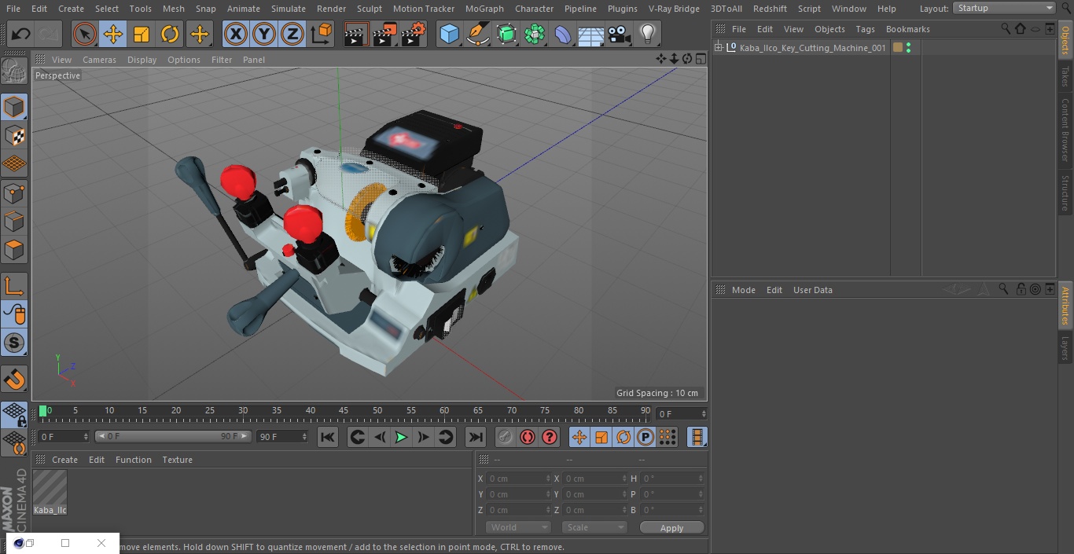1074x554 pixels.
Task: Play the animation forwards
Action: tap(401, 437)
